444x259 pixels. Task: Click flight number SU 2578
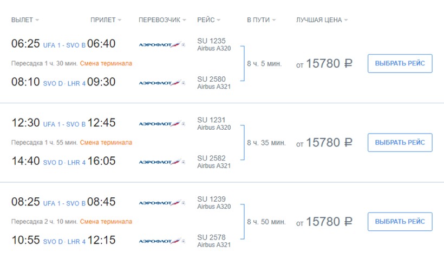pyautogui.click(x=212, y=237)
